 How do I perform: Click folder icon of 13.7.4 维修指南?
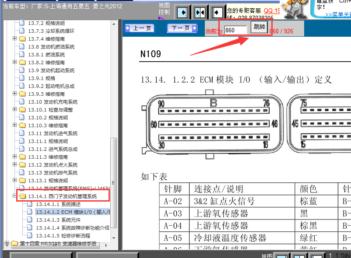[22, 38]
